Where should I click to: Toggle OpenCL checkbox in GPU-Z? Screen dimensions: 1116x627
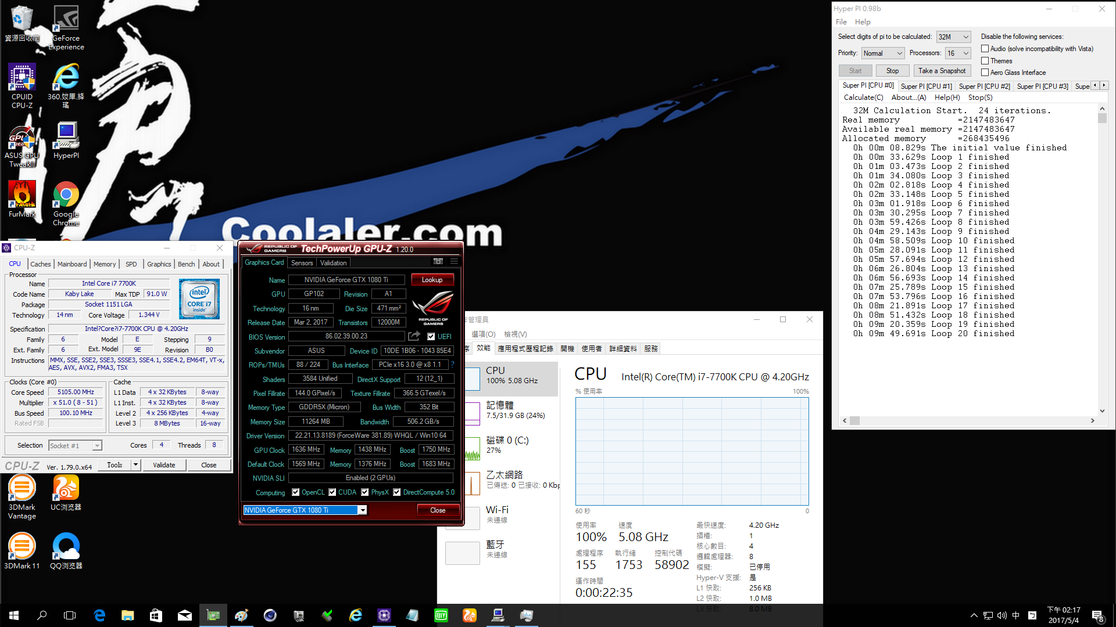click(295, 492)
